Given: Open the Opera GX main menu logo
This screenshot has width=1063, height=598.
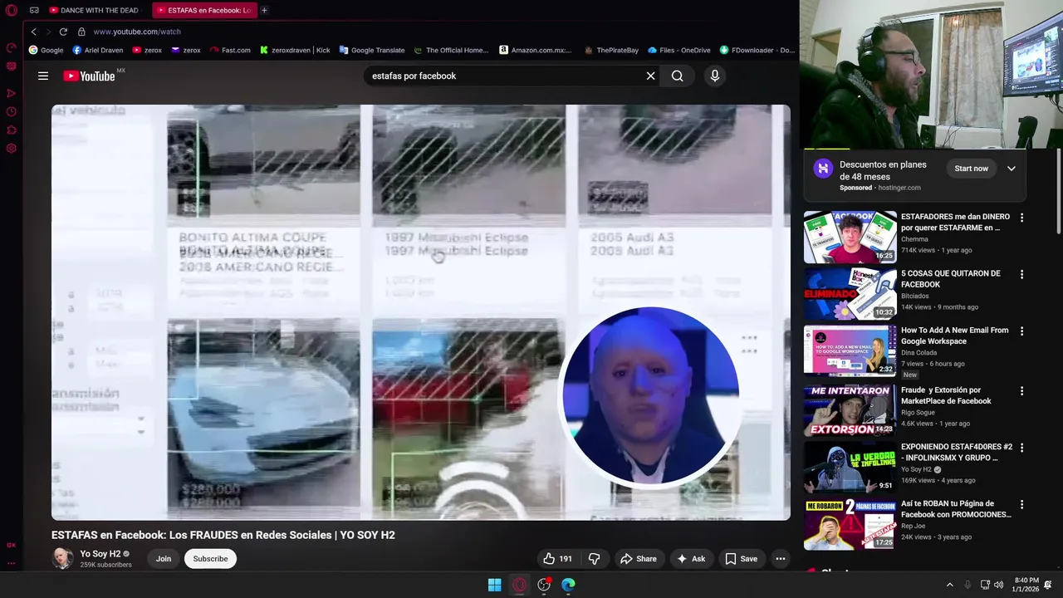Looking at the screenshot, I should 12,10.
